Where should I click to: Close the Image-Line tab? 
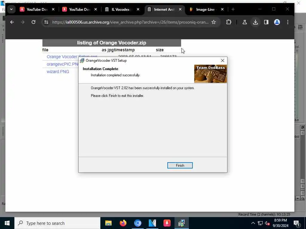(x=222, y=9)
